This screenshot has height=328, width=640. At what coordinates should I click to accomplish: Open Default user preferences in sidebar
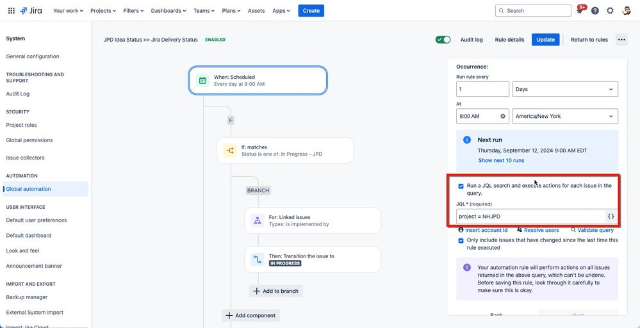pyautogui.click(x=37, y=220)
